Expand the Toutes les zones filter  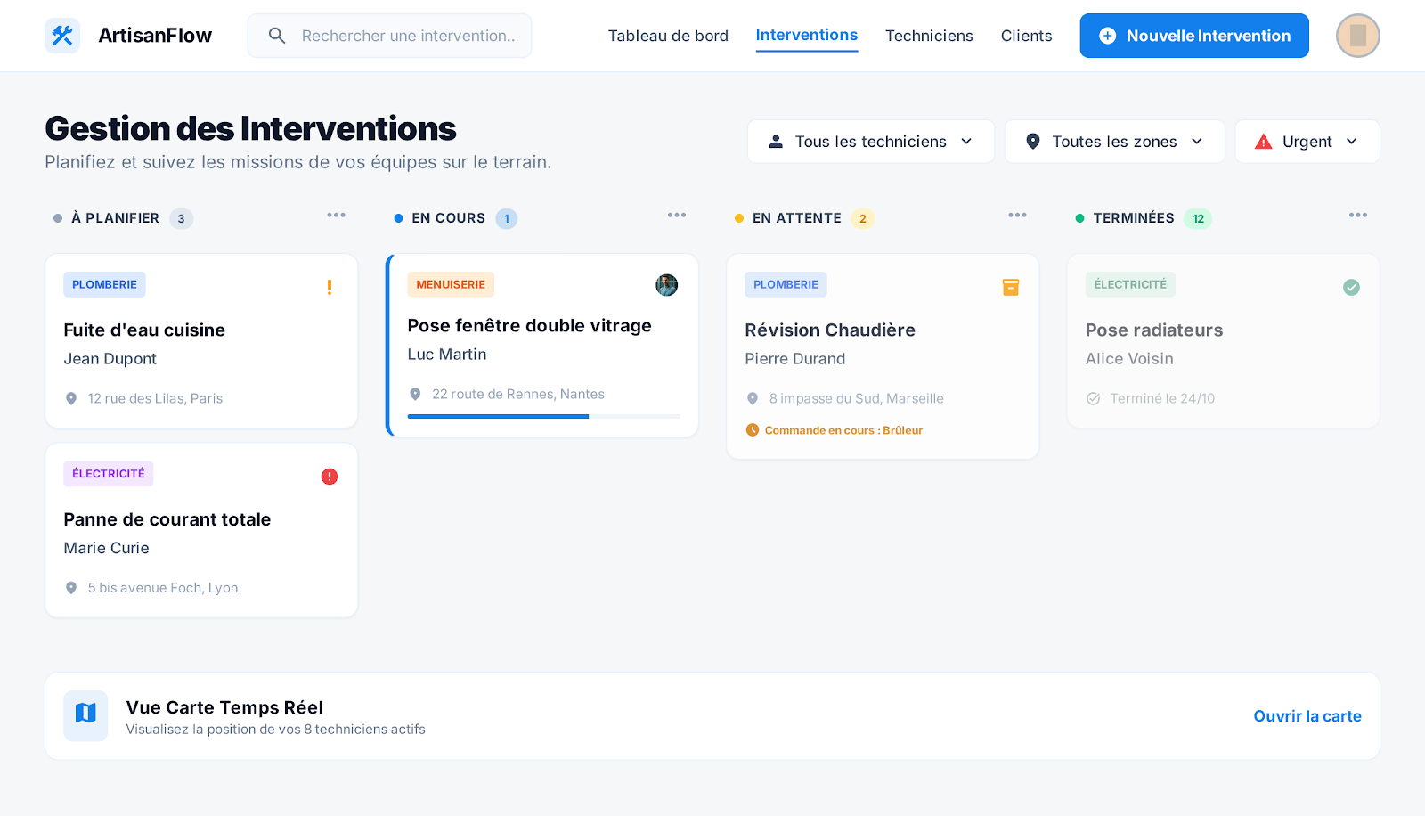1114,142
